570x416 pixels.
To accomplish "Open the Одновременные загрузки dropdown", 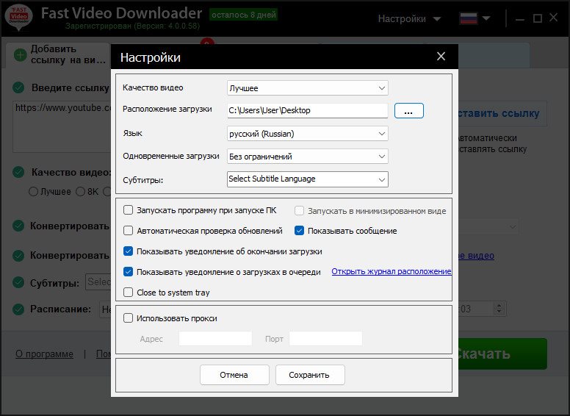I will click(x=308, y=157).
